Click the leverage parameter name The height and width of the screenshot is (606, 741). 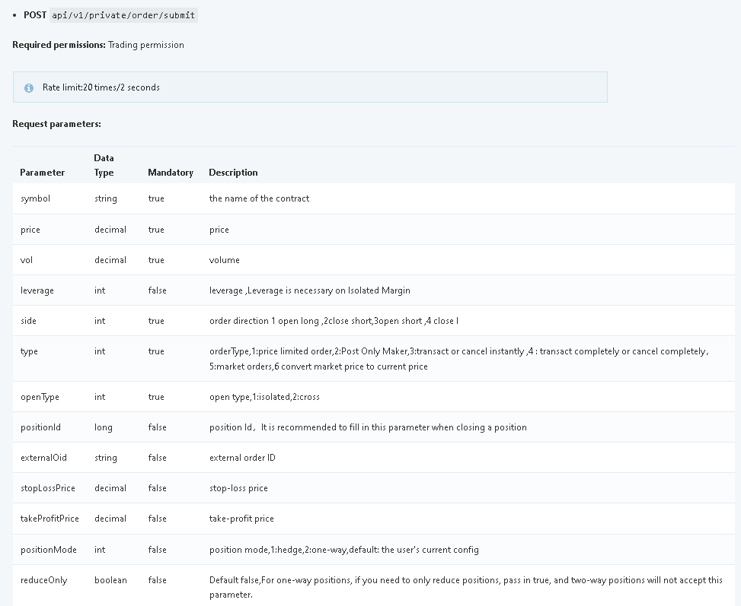pyautogui.click(x=37, y=290)
